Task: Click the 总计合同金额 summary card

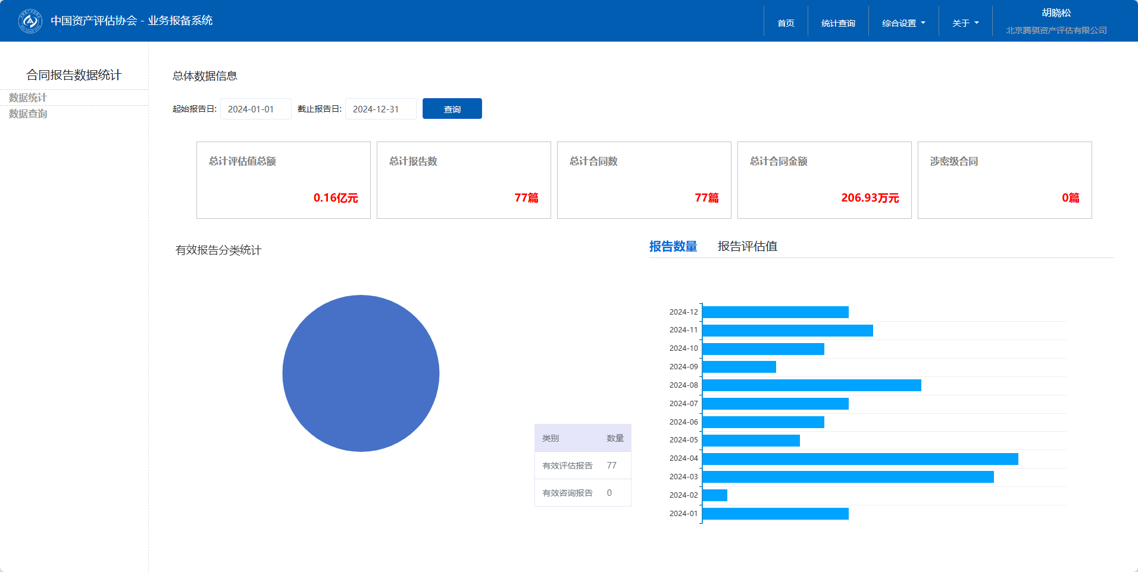Action: tap(824, 180)
